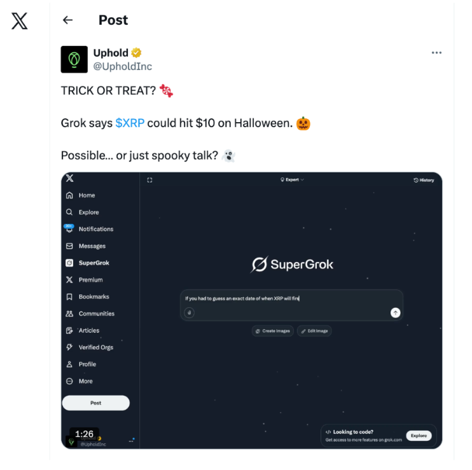Open the @UpholdInc handle link
This screenshot has height=470, width=472.
click(123, 66)
